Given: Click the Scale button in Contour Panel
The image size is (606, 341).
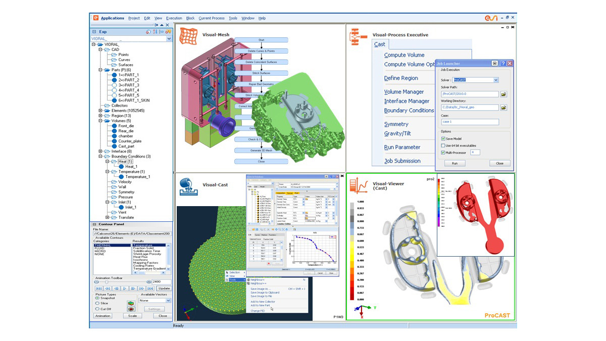Looking at the screenshot, I should 132,316.
